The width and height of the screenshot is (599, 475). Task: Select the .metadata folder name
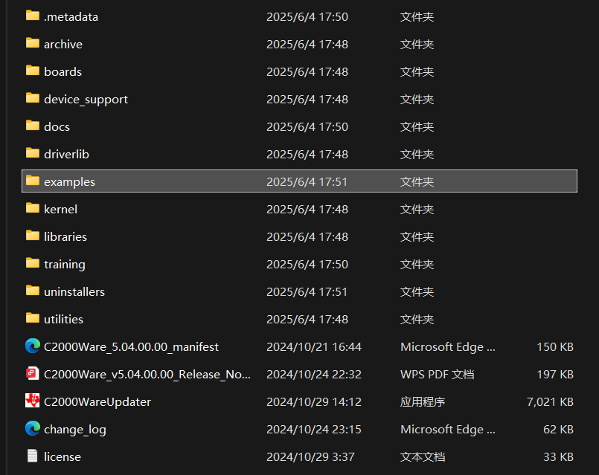[x=71, y=17]
